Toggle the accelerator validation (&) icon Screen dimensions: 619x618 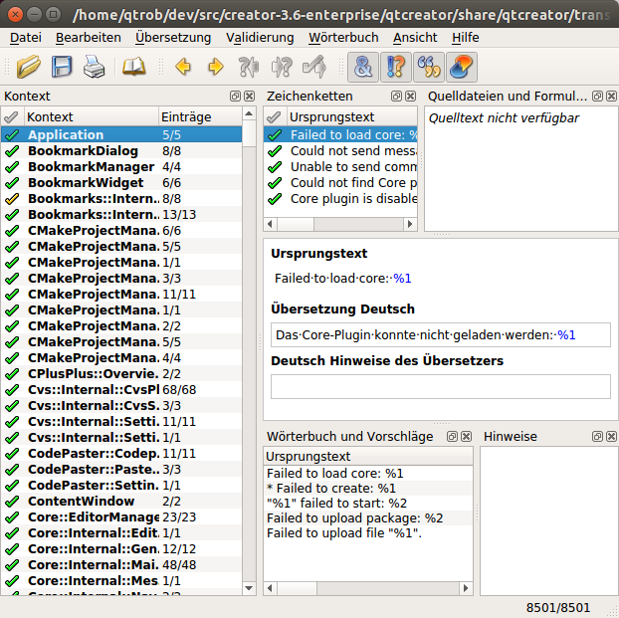[363, 68]
